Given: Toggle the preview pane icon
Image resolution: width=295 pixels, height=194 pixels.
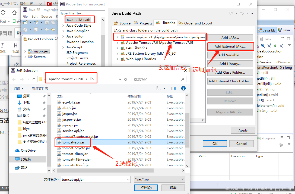Looking at the screenshot, I should (174, 88).
